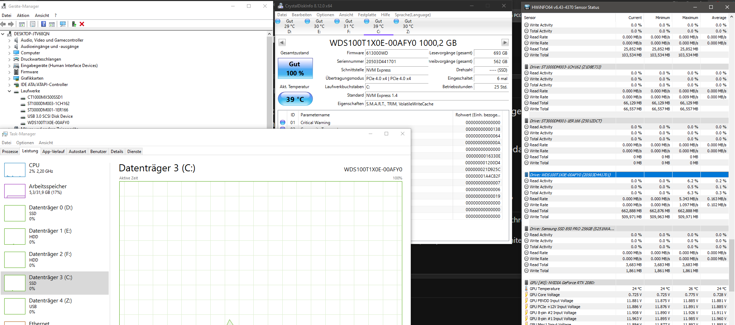
Task: Expand the Grafikkarten category
Action: pyautogui.click(x=10, y=78)
